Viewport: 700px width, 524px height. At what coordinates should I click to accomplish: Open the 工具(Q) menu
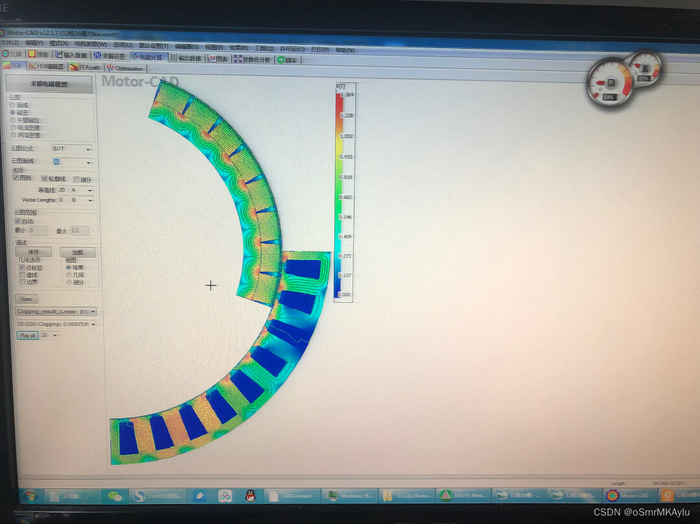coord(264,48)
